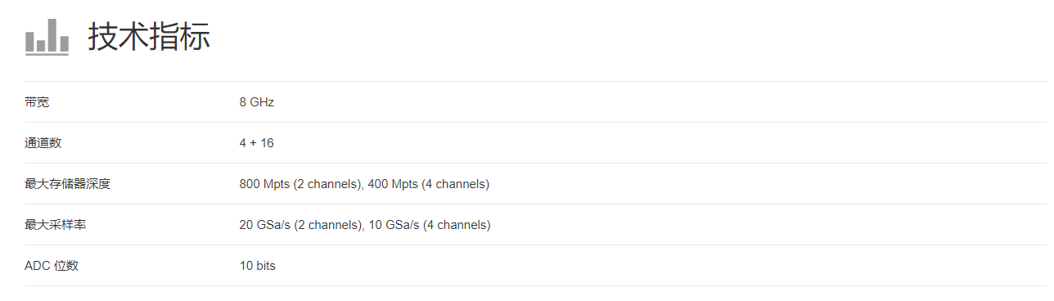This screenshot has height=301, width=1054.
Task: Click the 'Mpts' unit after 800
Action: (277, 185)
